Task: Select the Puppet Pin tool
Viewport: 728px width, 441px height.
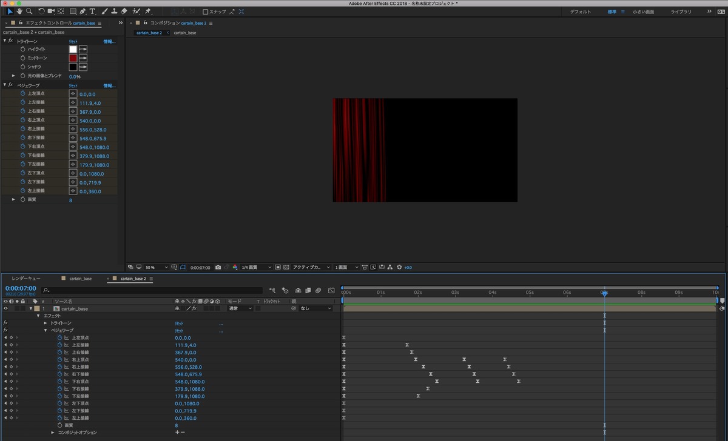Action: pyautogui.click(x=148, y=12)
